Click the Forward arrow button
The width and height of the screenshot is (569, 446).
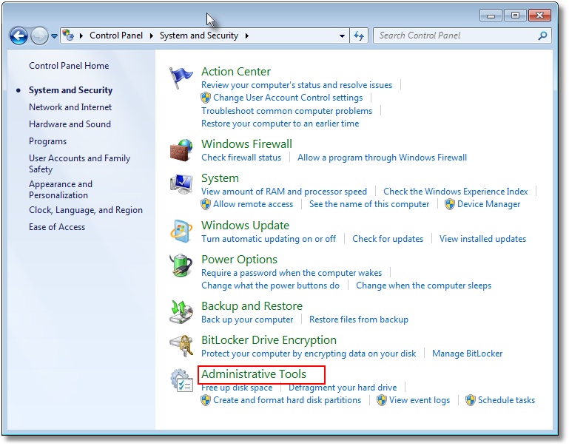pos(39,36)
